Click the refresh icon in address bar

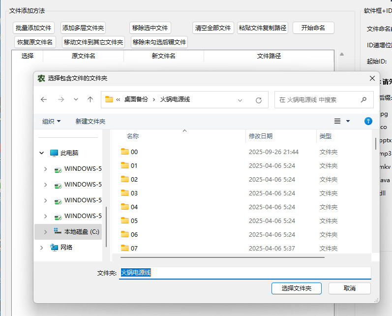coord(259,100)
